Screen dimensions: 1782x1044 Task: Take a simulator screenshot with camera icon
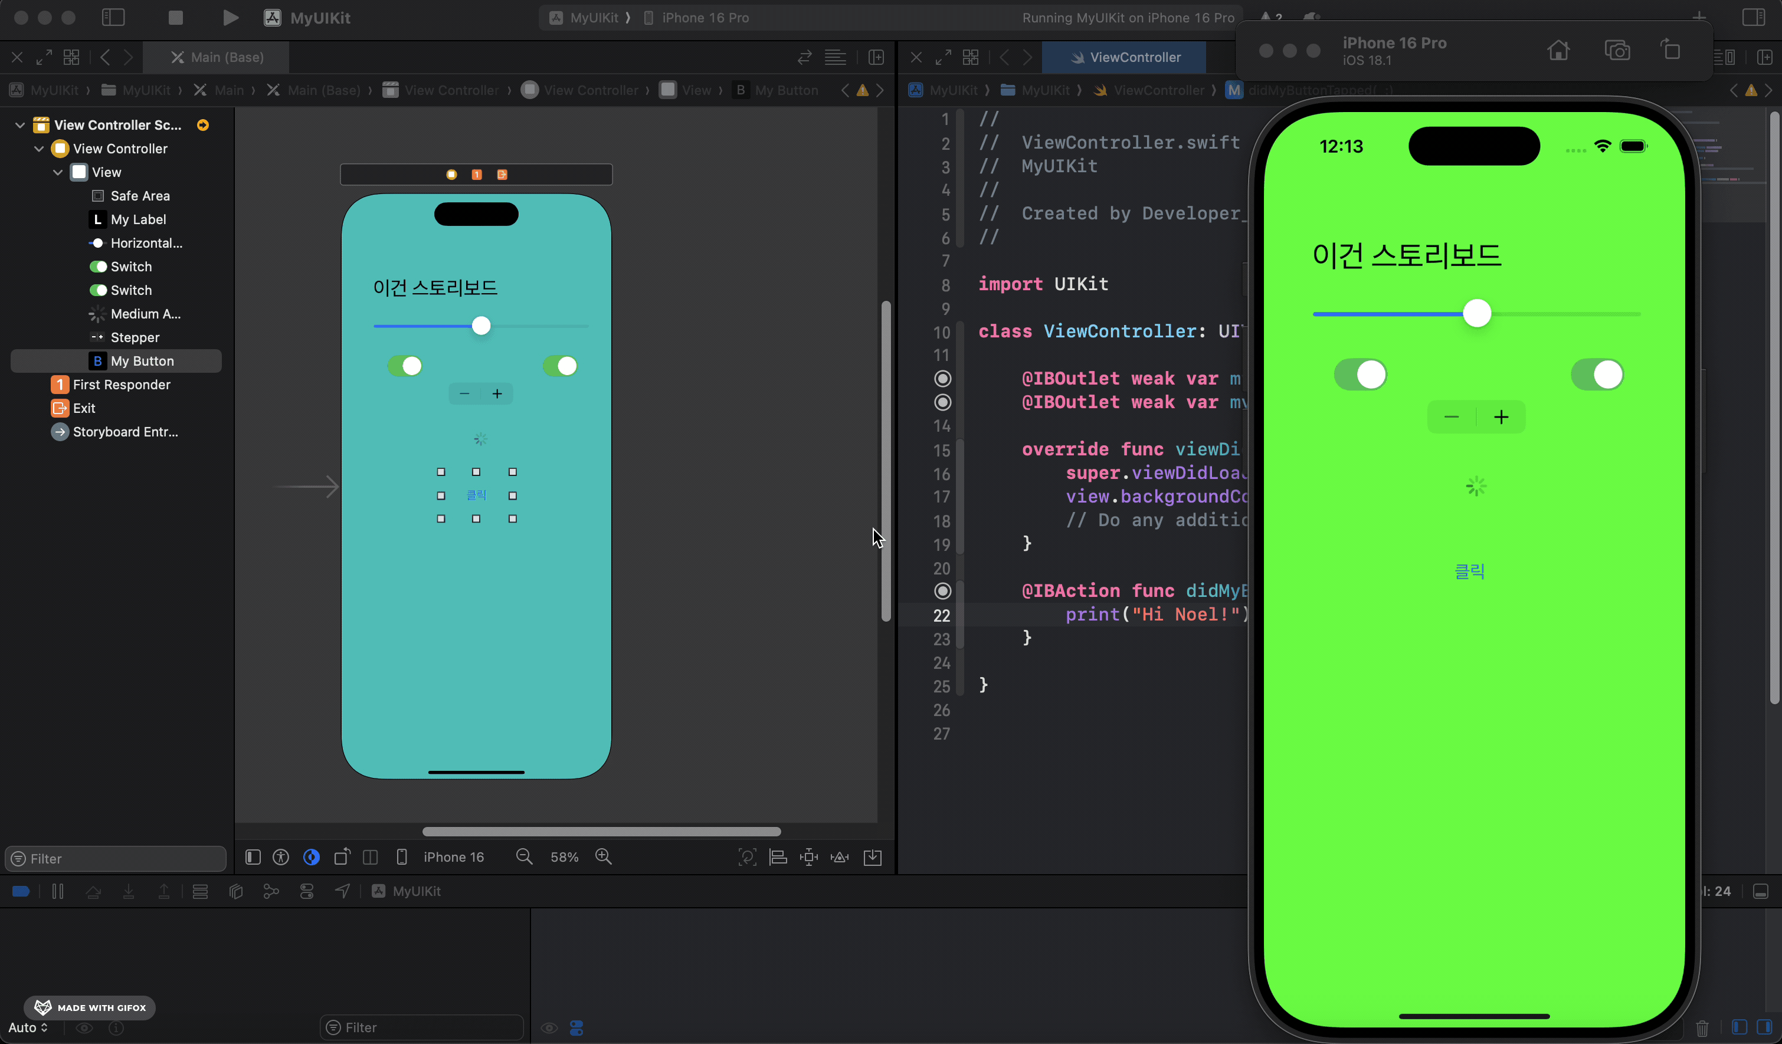1617,51
